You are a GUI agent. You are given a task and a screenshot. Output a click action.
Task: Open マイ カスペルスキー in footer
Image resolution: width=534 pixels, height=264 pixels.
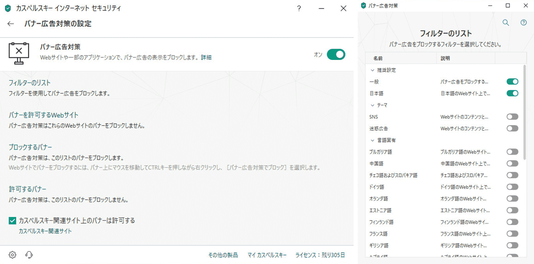[267, 255]
